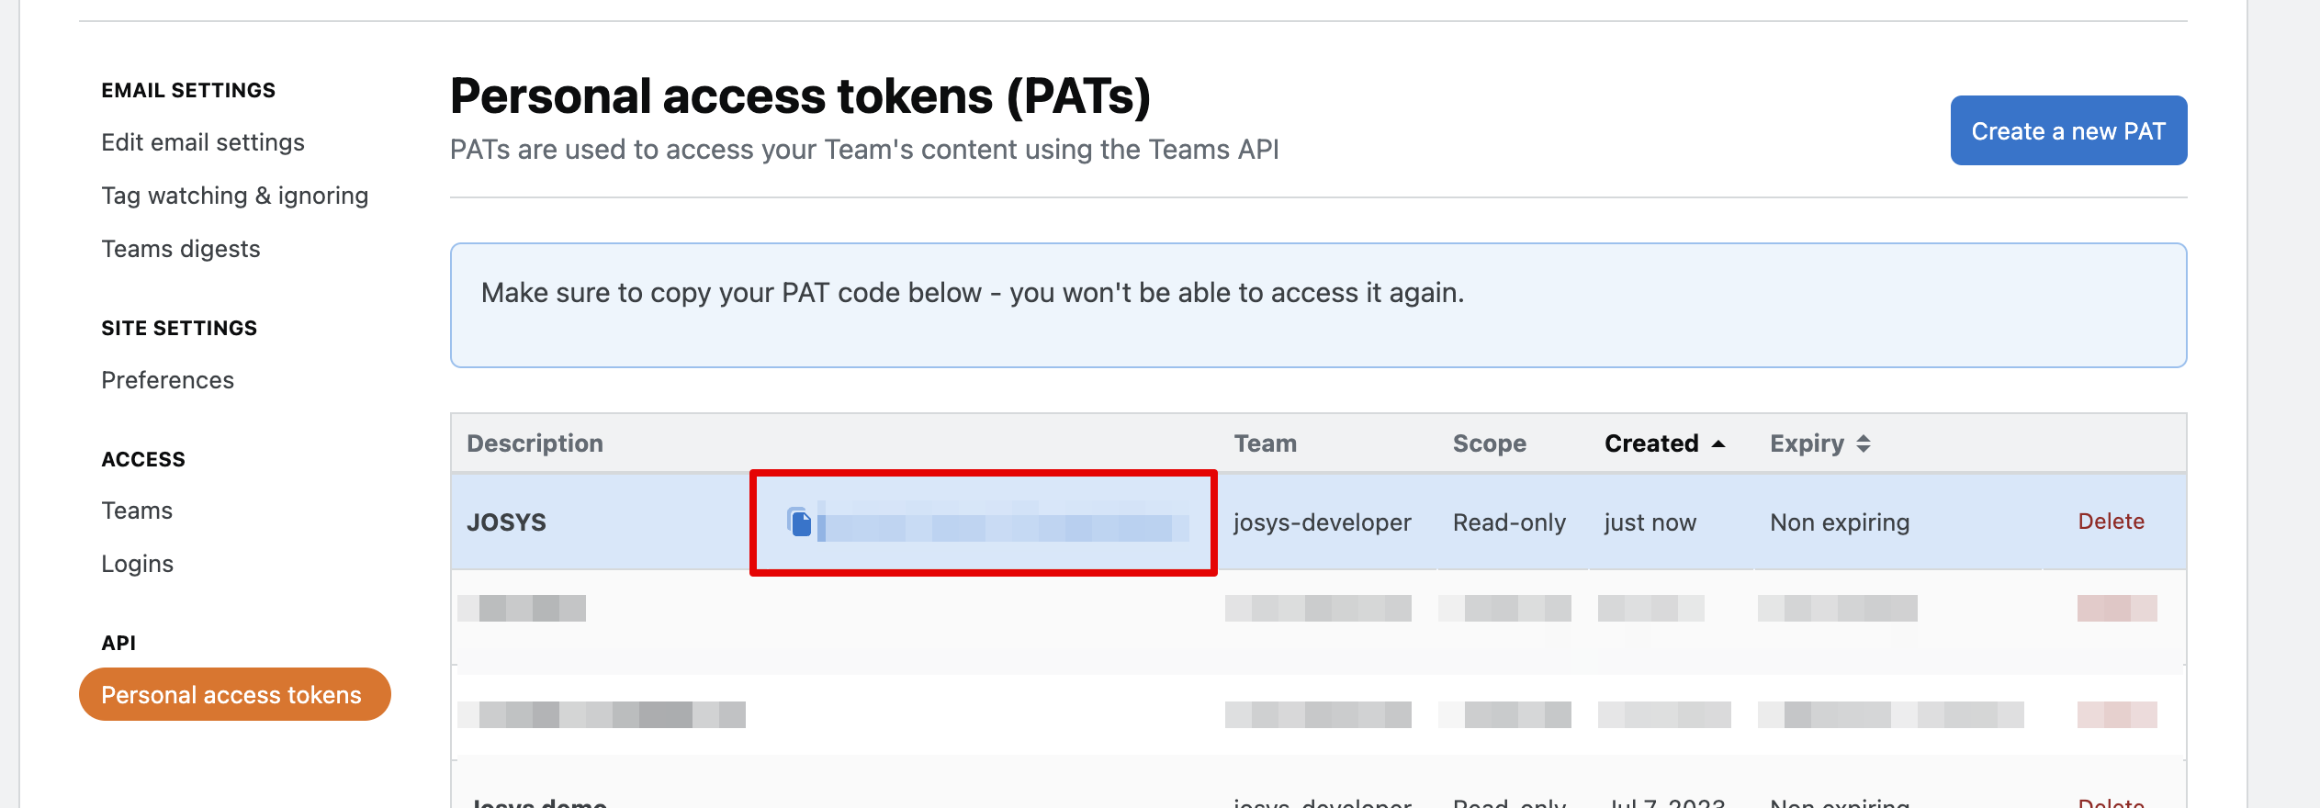The height and width of the screenshot is (808, 2320).
Task: Open the Logins page
Action: (x=137, y=564)
